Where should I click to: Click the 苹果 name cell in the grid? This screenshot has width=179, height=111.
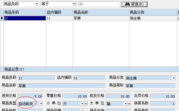coord(101,18)
